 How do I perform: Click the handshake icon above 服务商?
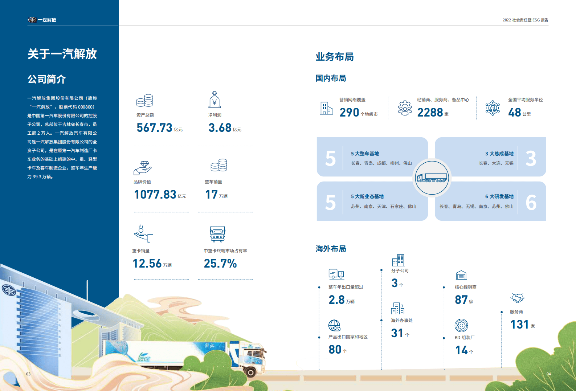click(x=518, y=298)
